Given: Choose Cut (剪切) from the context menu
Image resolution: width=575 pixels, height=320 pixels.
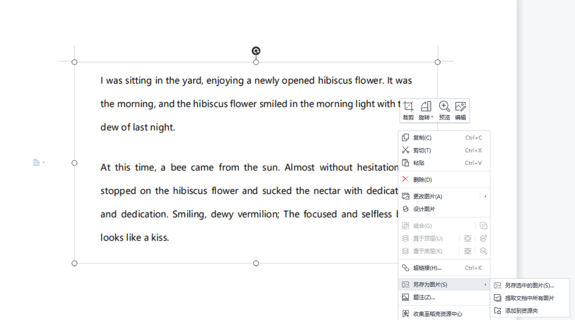Looking at the screenshot, I should tap(422, 150).
